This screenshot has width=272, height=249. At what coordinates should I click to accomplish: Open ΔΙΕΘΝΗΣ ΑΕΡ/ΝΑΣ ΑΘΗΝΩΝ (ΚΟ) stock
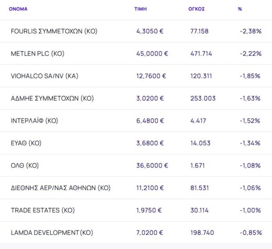[60, 188]
